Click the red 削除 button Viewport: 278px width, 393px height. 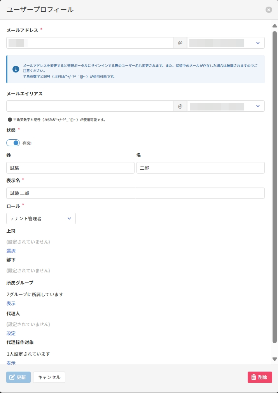coord(260,377)
